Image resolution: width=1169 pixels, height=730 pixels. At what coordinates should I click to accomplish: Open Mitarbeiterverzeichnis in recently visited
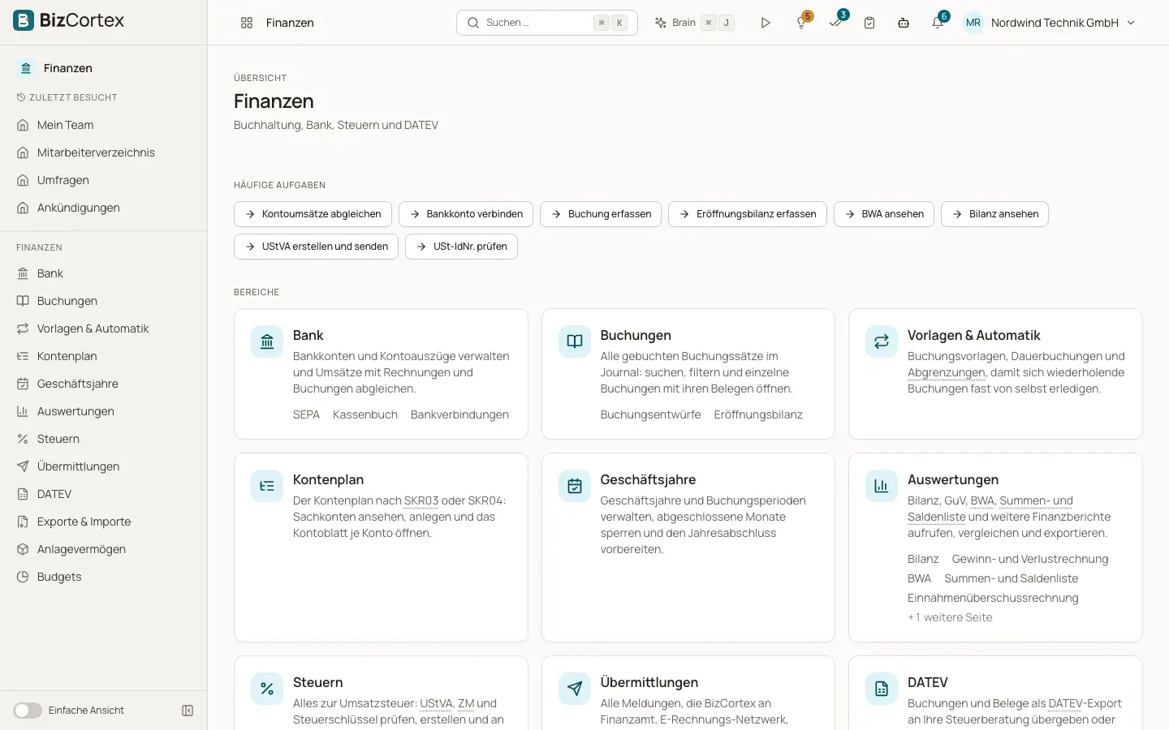103,152
